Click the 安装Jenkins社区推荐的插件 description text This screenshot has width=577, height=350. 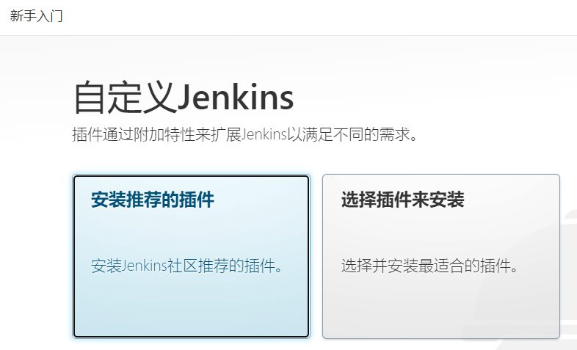tap(187, 266)
